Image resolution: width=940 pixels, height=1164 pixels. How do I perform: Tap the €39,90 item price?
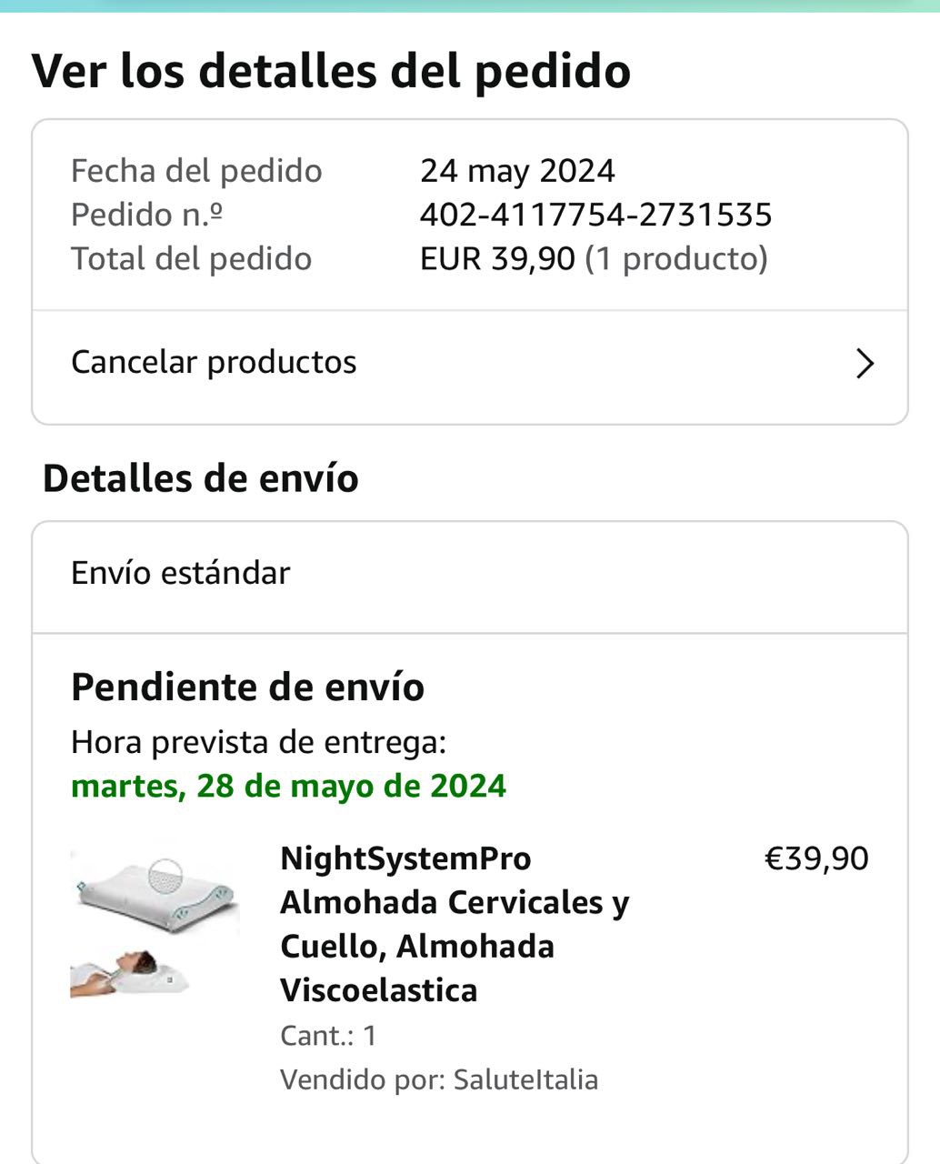816,858
